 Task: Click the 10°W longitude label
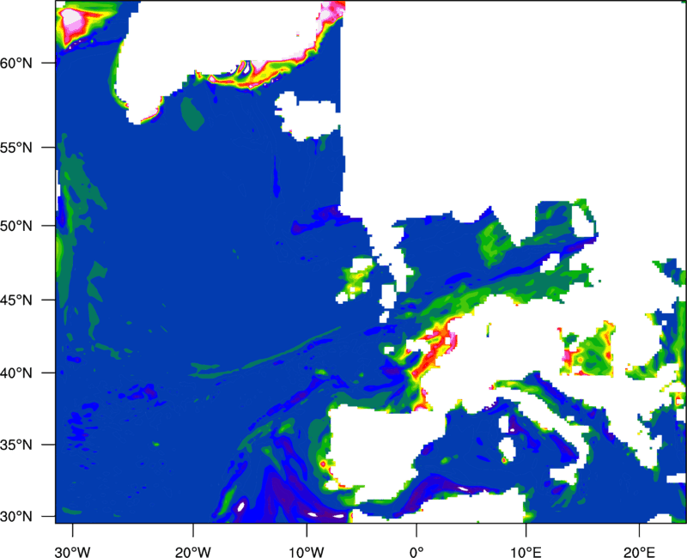pyautogui.click(x=307, y=552)
